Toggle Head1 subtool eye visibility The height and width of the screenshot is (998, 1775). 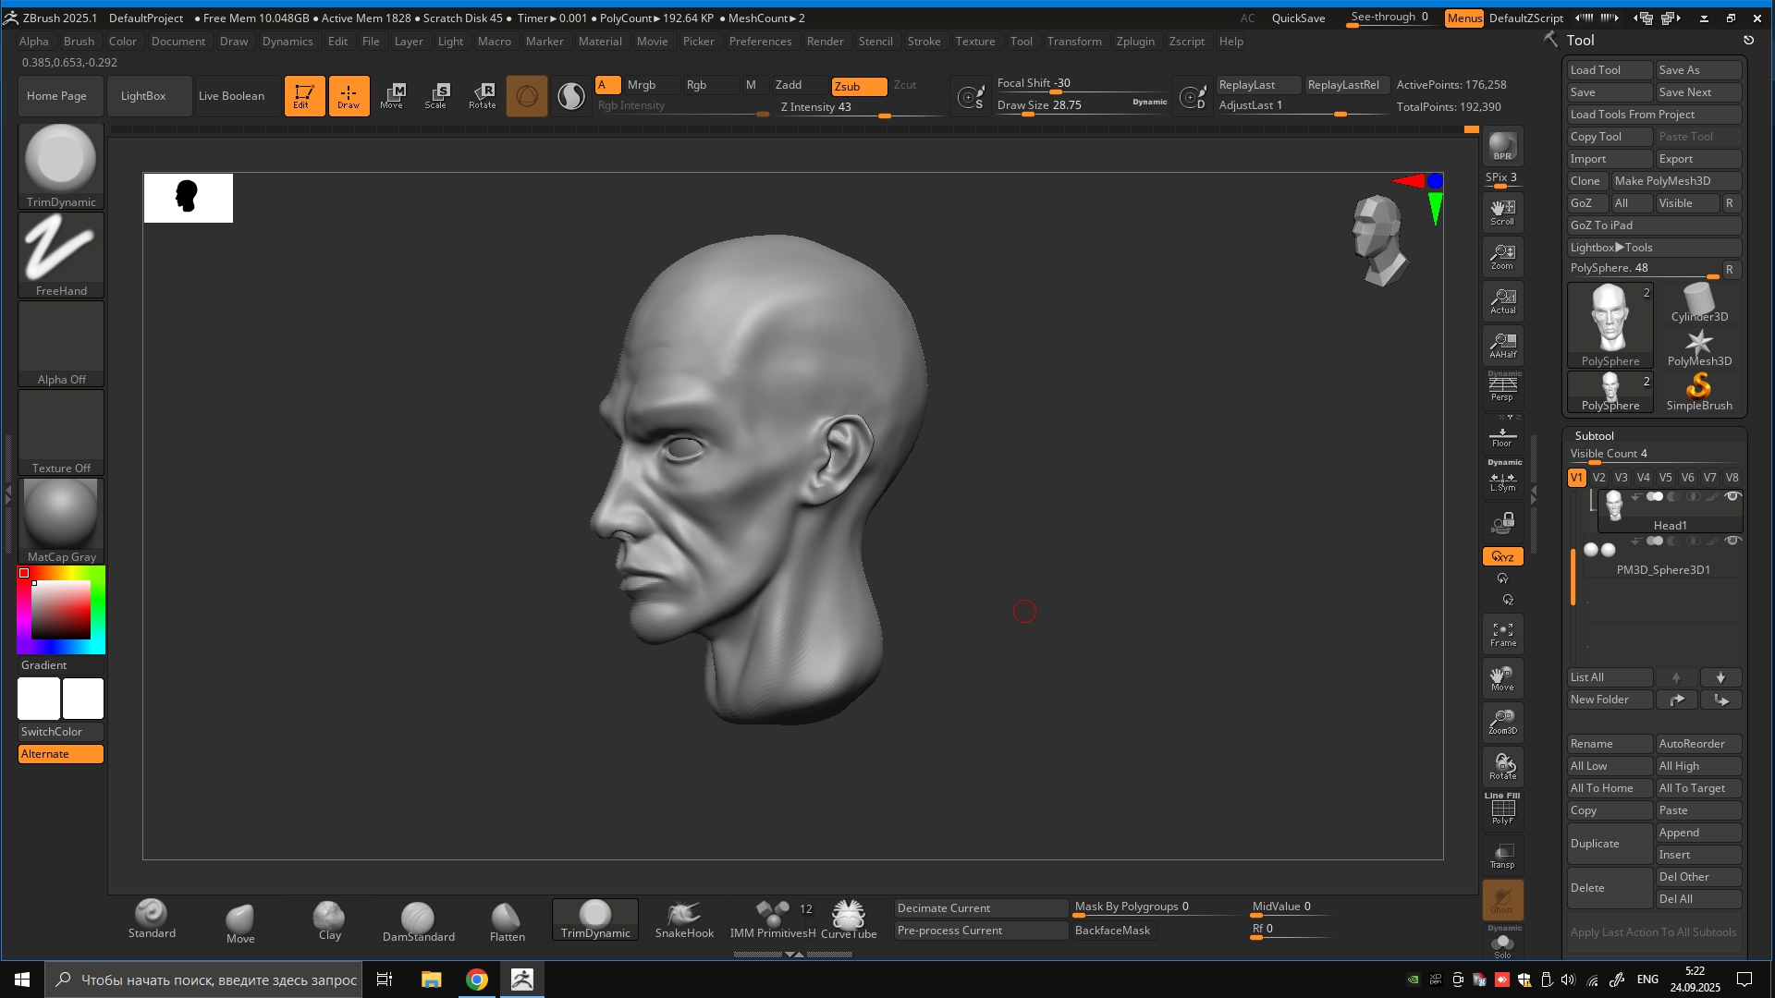tap(1733, 497)
